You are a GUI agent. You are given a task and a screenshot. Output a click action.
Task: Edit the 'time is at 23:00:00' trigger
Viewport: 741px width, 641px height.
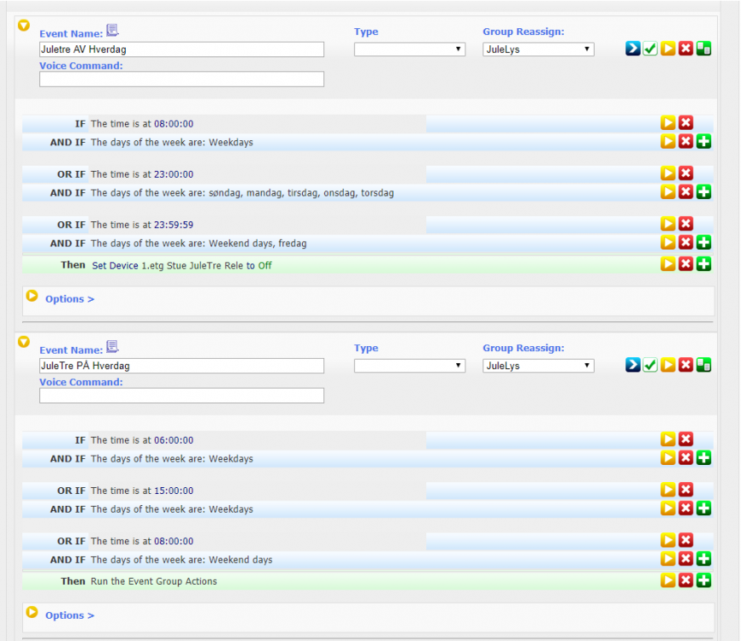tap(668, 174)
